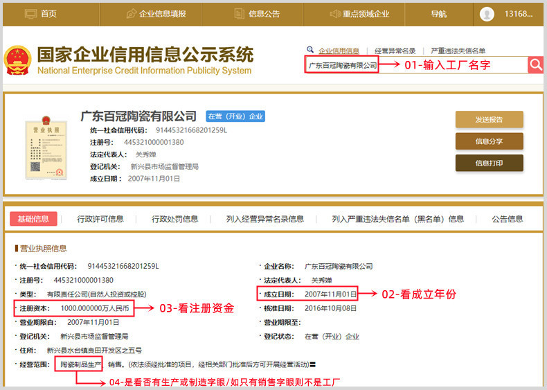This screenshot has width=547, height=390.
Task: Click 有限责任公司(自然人投资或控股) type value
Action: (x=97, y=294)
